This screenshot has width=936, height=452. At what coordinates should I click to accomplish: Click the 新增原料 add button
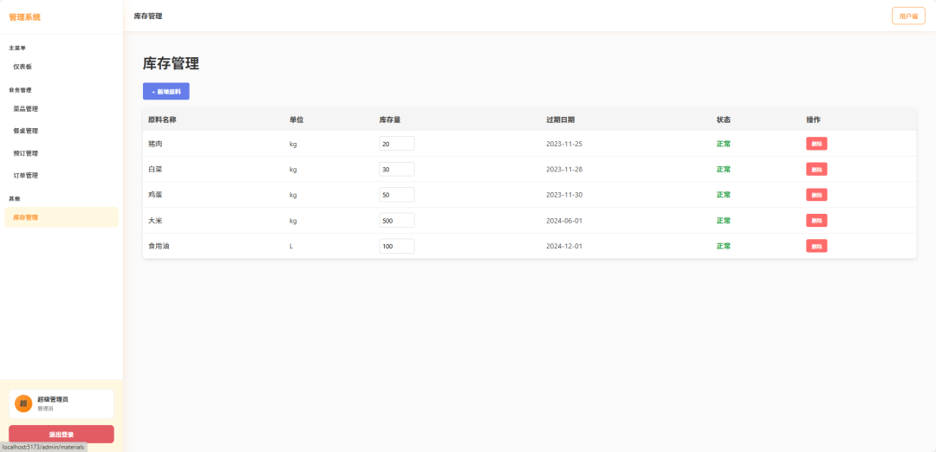(166, 91)
